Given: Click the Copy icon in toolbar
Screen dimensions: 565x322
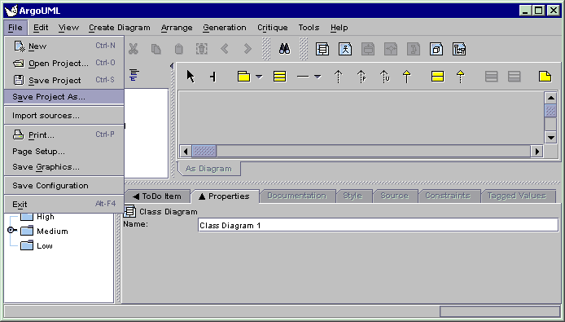Looking at the screenshot, I should (156, 49).
